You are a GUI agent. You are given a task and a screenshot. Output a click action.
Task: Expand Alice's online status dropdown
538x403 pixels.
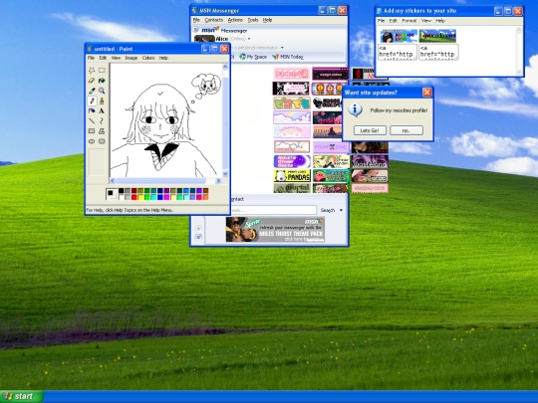point(249,39)
